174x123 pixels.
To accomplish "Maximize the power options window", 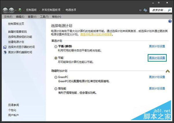I will pyautogui.click(x=159, y=3).
